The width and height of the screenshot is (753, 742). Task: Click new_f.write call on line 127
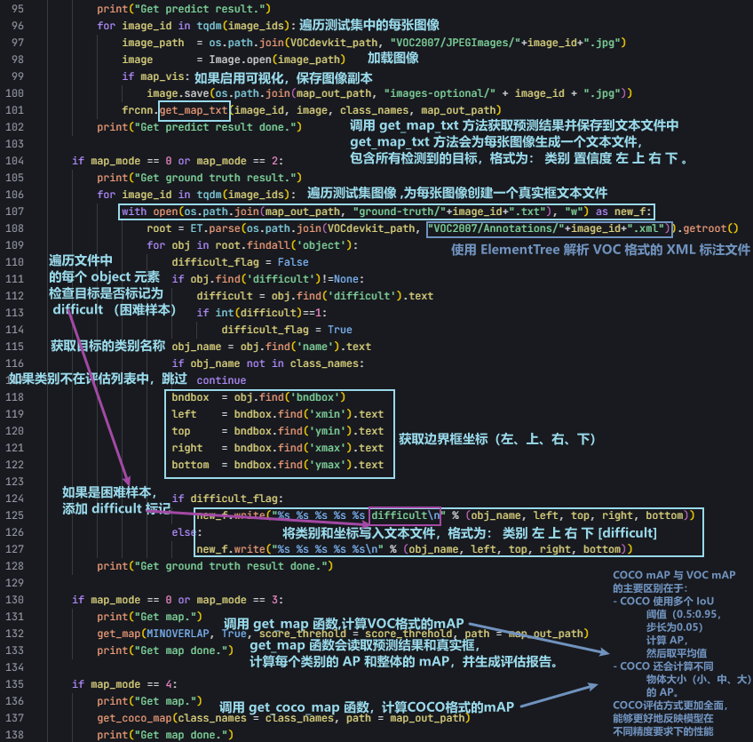point(415,549)
